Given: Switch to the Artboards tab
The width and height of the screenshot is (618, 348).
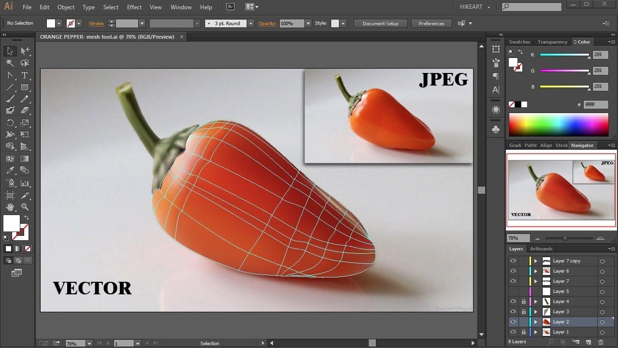Looking at the screenshot, I should 541,248.
